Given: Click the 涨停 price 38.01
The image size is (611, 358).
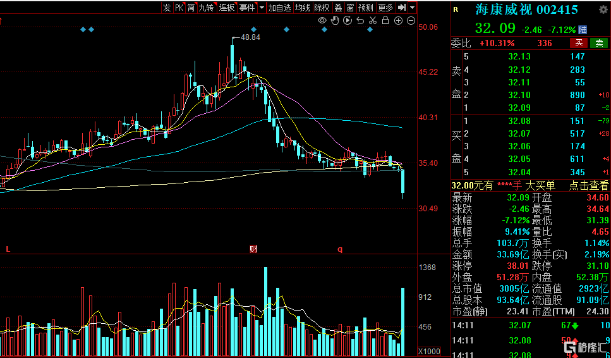Looking at the screenshot, I should [x=518, y=266].
